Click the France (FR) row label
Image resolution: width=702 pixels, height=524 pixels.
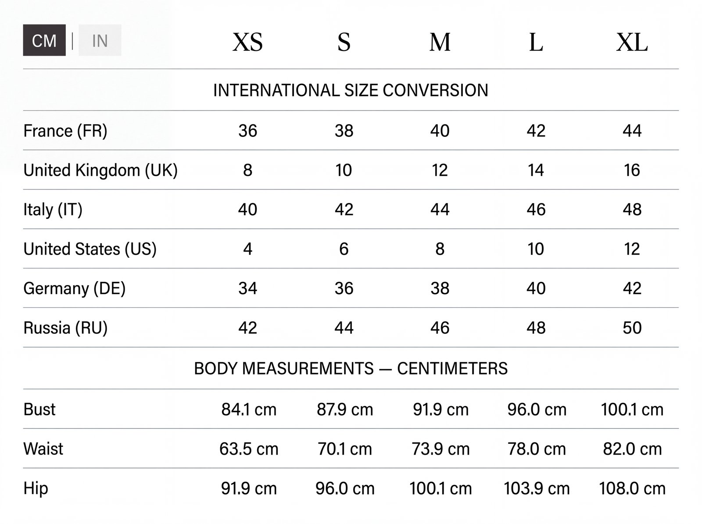pos(65,131)
